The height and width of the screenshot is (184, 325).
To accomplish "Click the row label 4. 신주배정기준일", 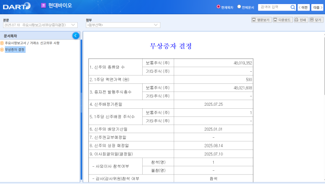I will (x=106, y=104).
